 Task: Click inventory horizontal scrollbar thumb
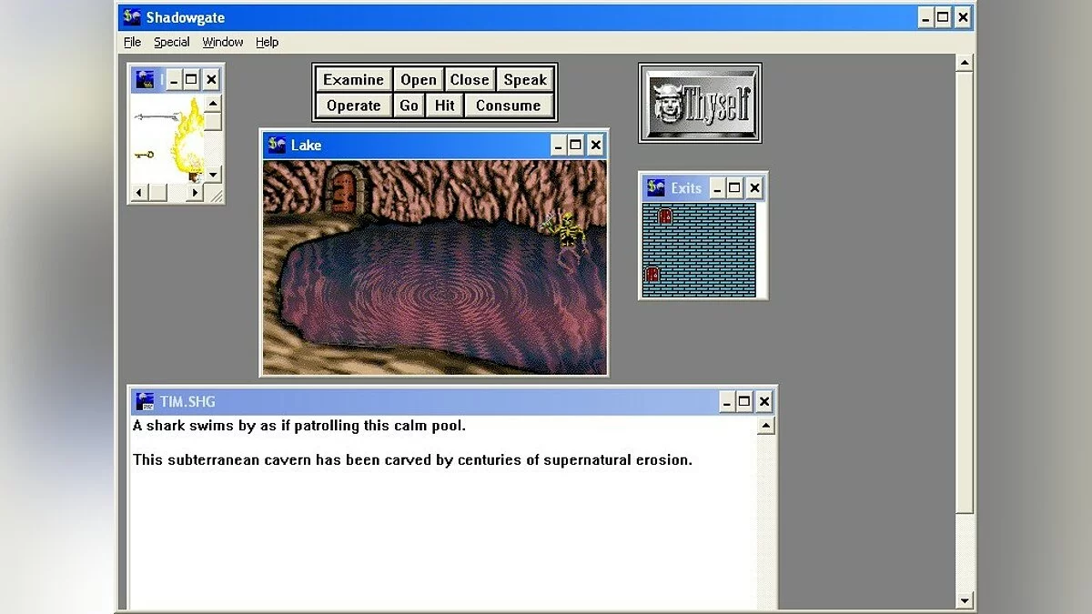[158, 193]
